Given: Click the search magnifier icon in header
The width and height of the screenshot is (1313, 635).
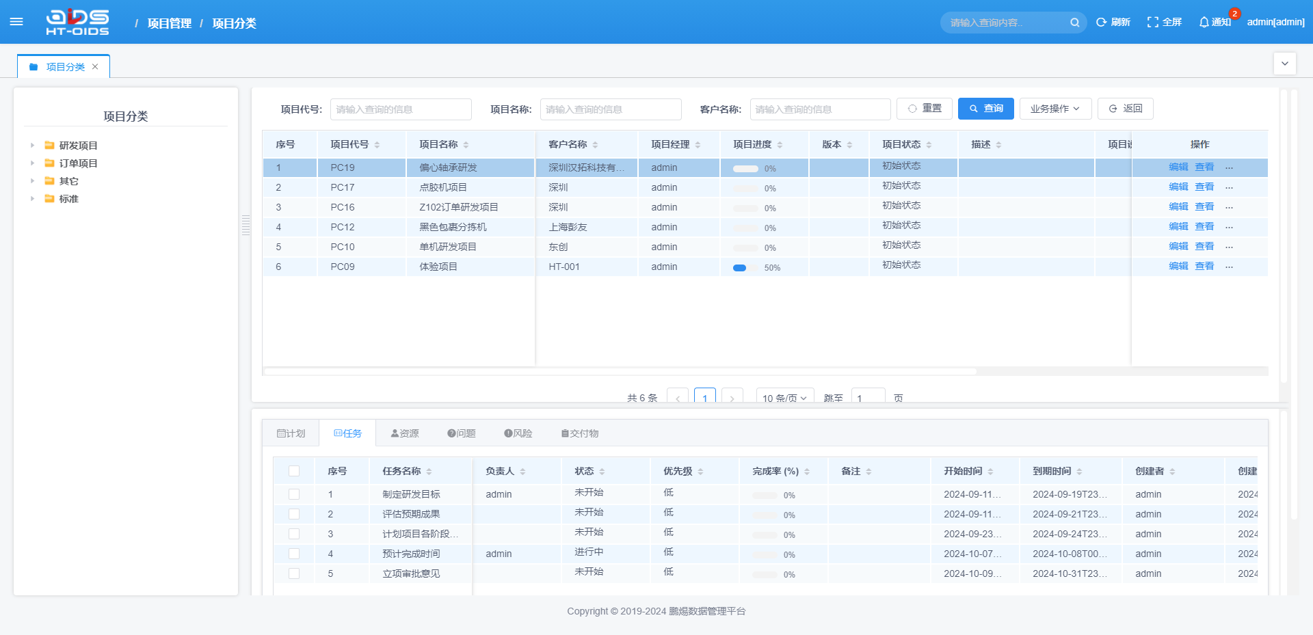Looking at the screenshot, I should click(x=1074, y=23).
